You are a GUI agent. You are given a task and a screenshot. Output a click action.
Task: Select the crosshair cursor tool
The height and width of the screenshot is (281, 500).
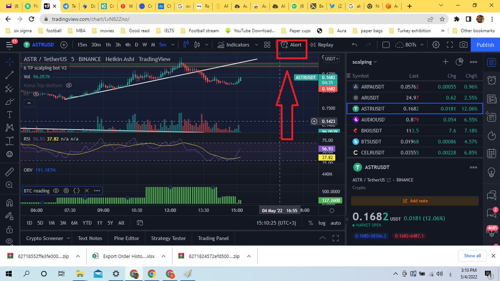(x=10, y=62)
